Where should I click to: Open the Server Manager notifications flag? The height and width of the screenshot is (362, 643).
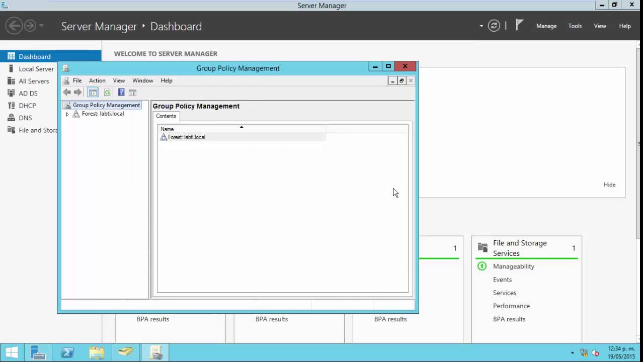[x=520, y=25]
